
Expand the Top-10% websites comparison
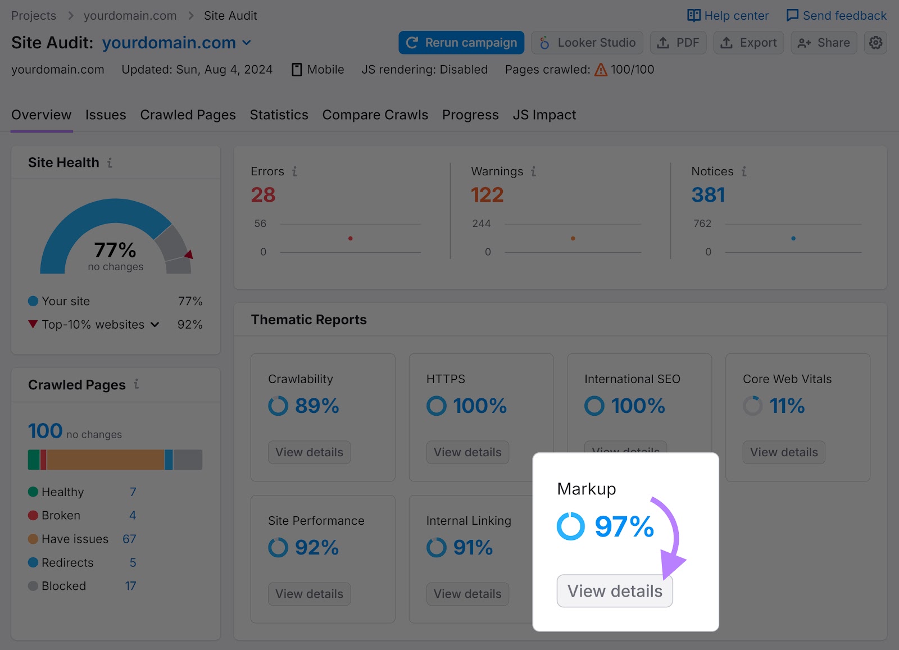[x=155, y=325]
